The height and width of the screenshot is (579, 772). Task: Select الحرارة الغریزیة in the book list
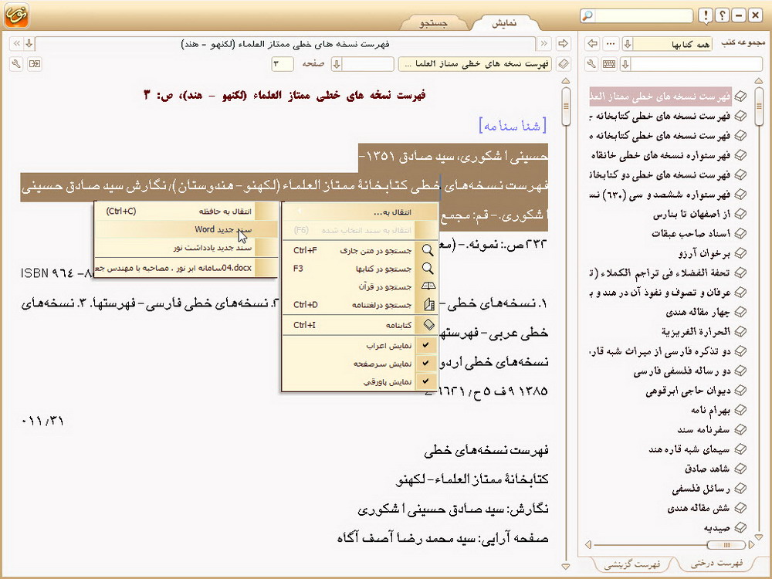click(x=696, y=332)
